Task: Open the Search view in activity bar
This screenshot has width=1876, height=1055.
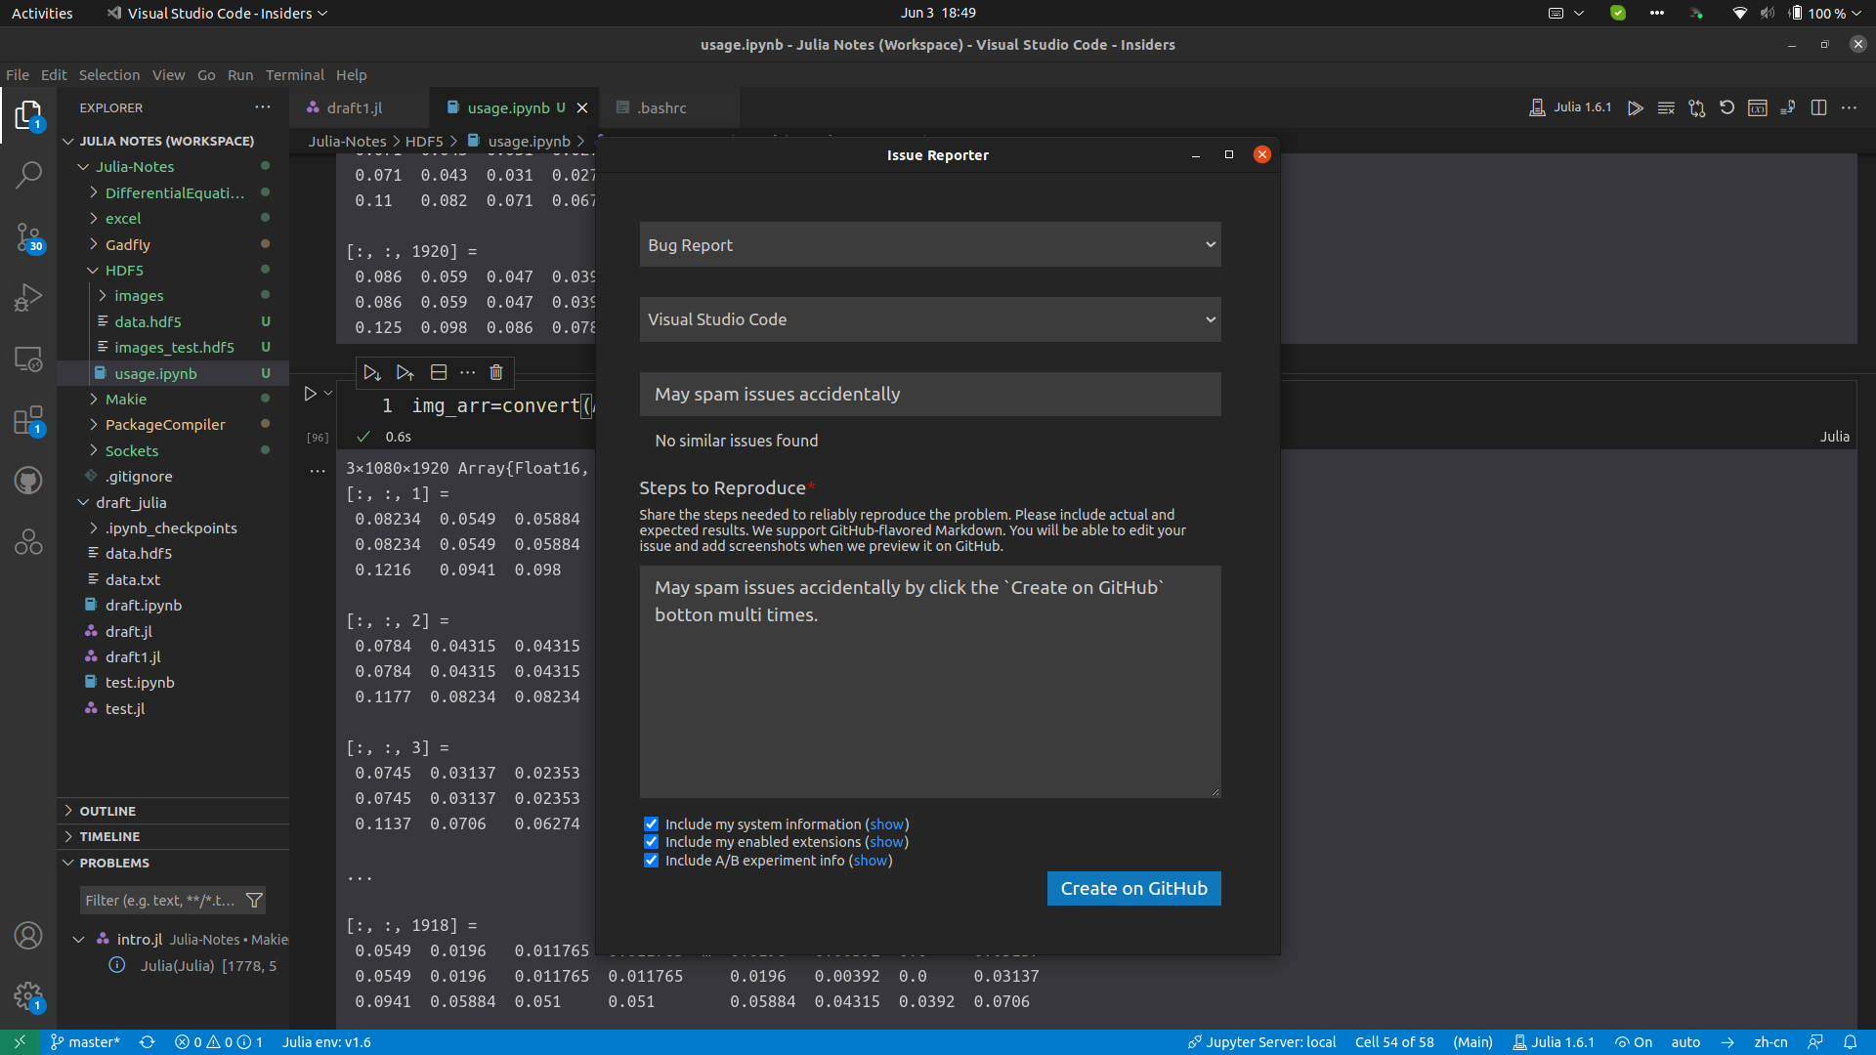Action: [28, 176]
